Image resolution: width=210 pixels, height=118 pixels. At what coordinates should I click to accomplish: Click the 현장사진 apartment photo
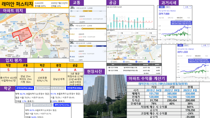point(105,96)
